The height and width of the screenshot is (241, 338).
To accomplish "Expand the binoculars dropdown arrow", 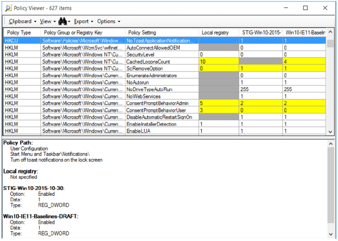I will (x=69, y=22).
